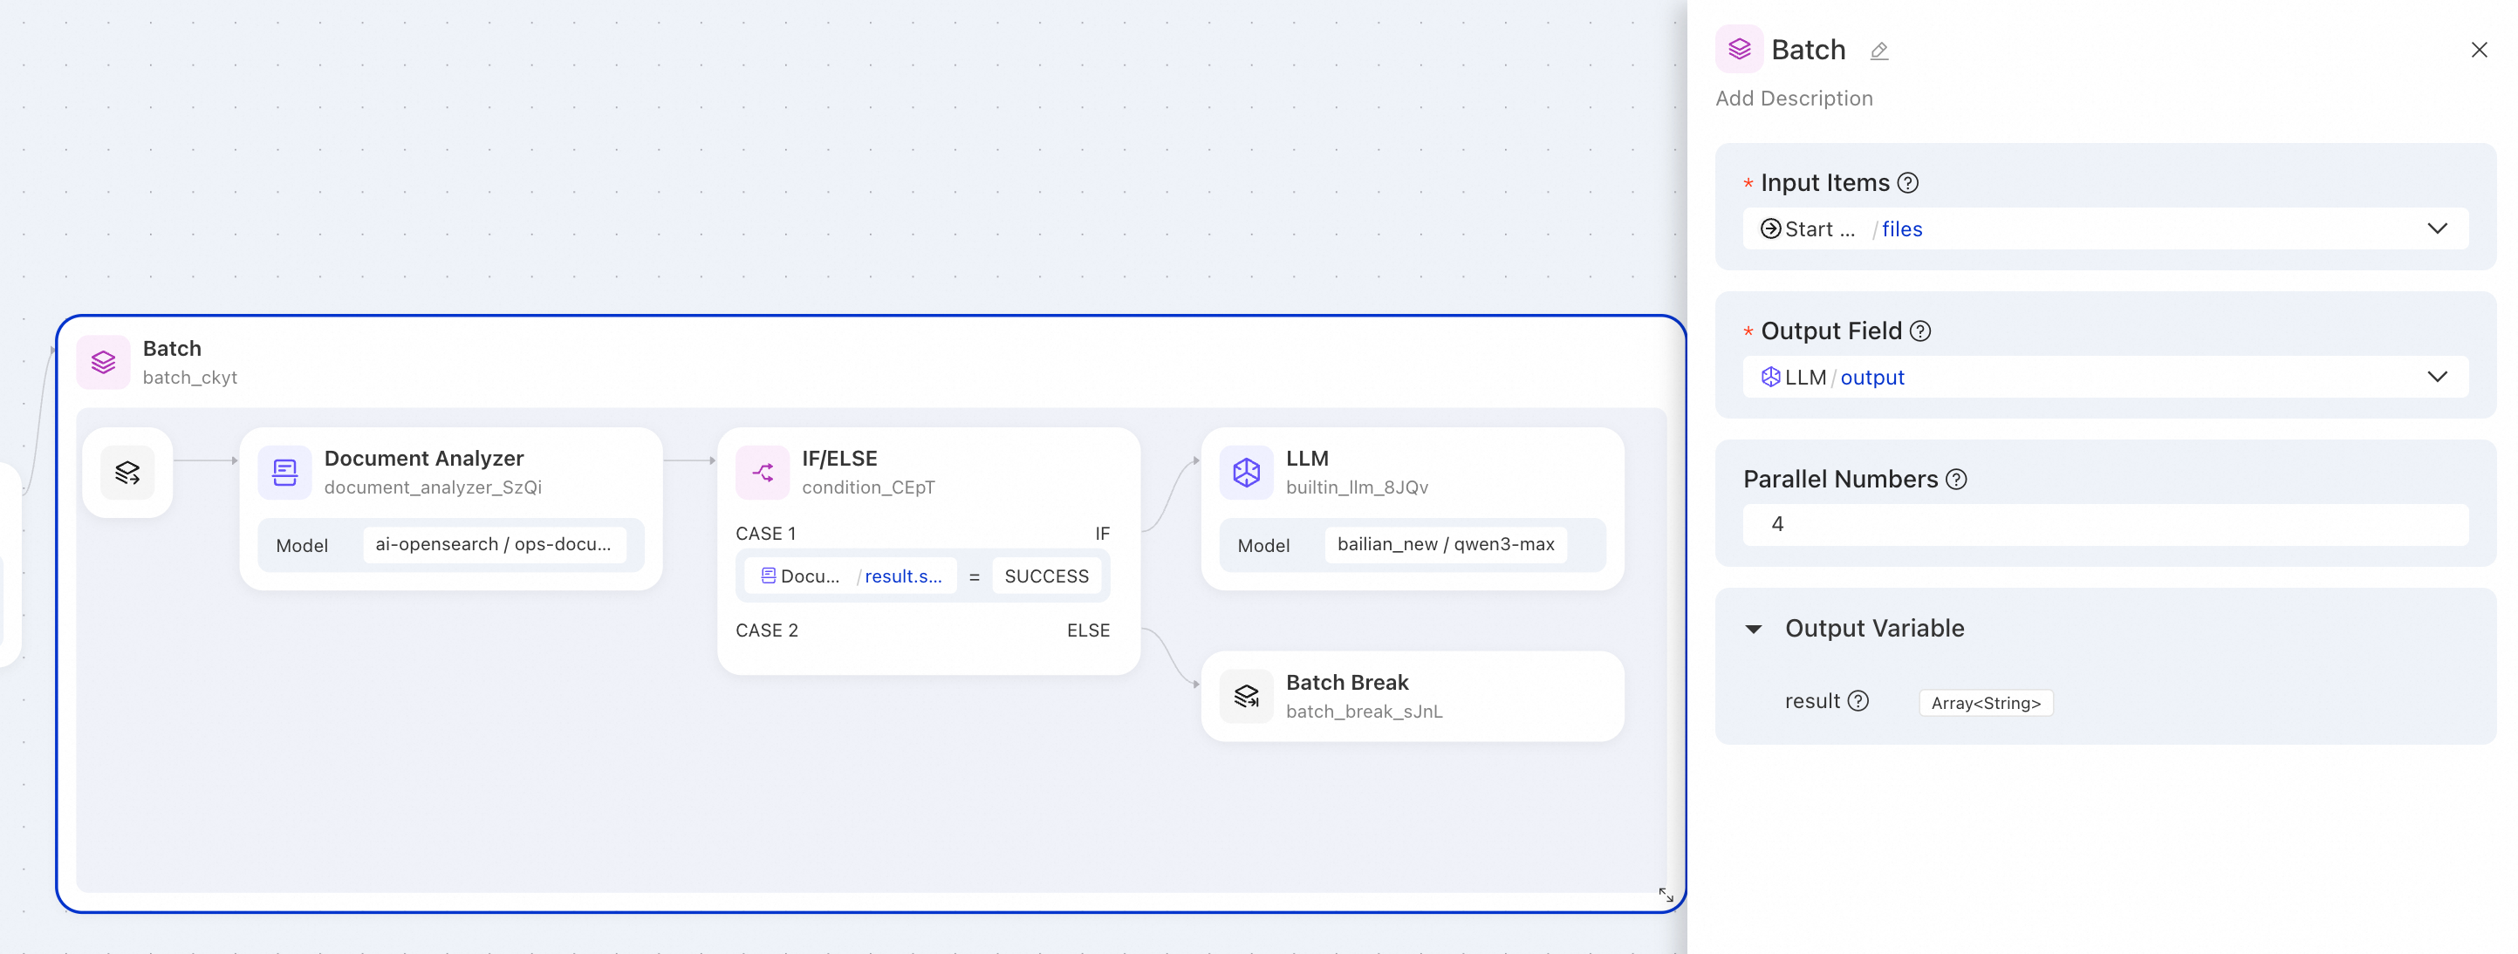
Task: Collapse the Output Variable section
Action: pos(1754,629)
